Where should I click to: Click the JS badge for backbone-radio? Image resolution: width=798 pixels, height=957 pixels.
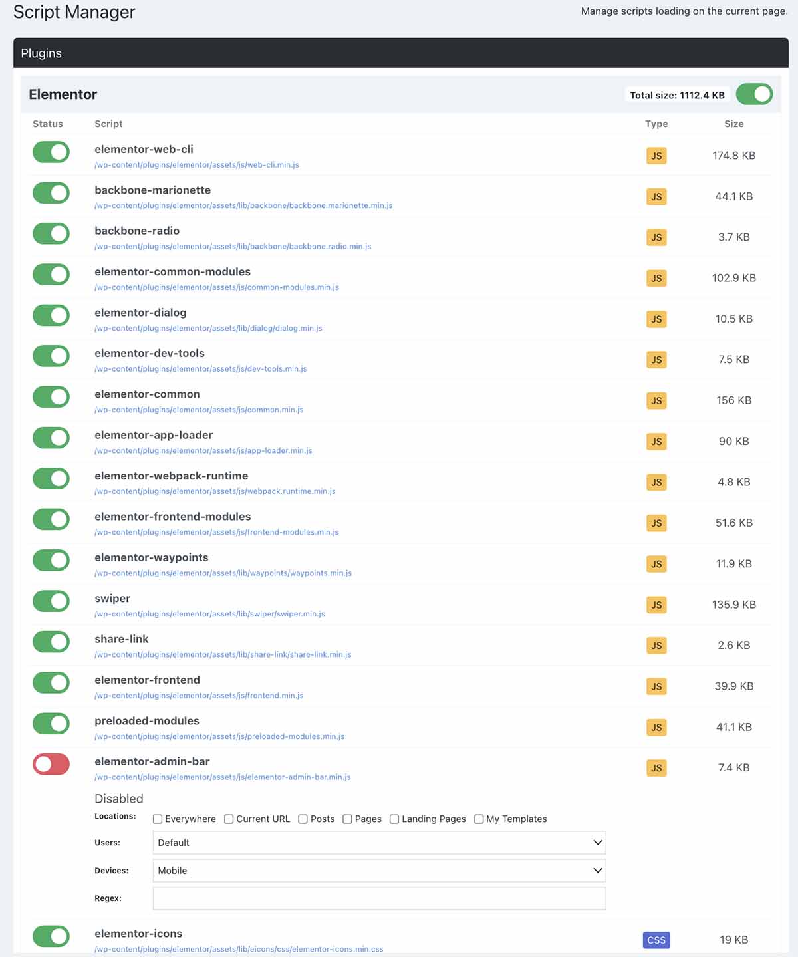point(656,237)
